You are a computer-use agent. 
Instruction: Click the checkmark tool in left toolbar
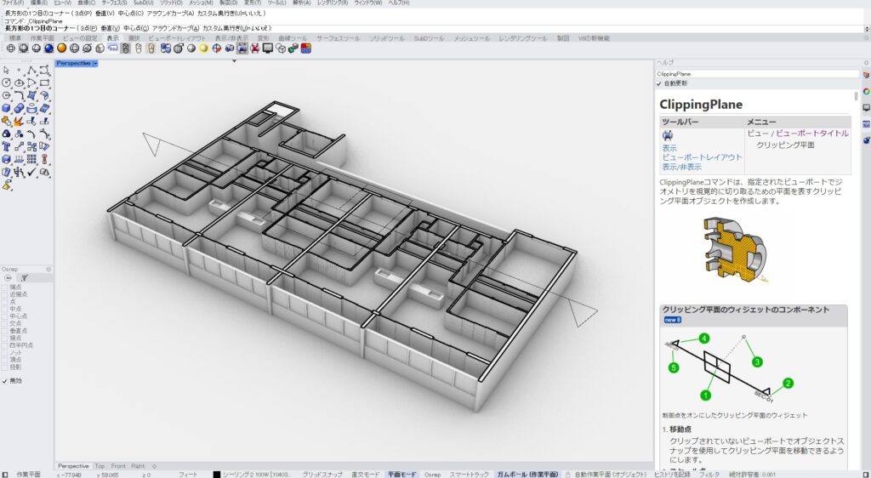[x=31, y=172]
